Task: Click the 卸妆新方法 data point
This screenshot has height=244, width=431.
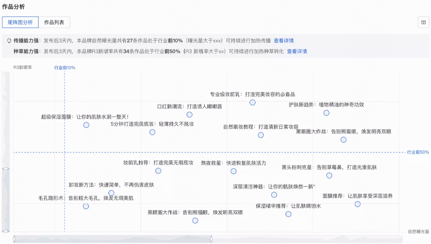Action: pyautogui.click(x=111, y=193)
